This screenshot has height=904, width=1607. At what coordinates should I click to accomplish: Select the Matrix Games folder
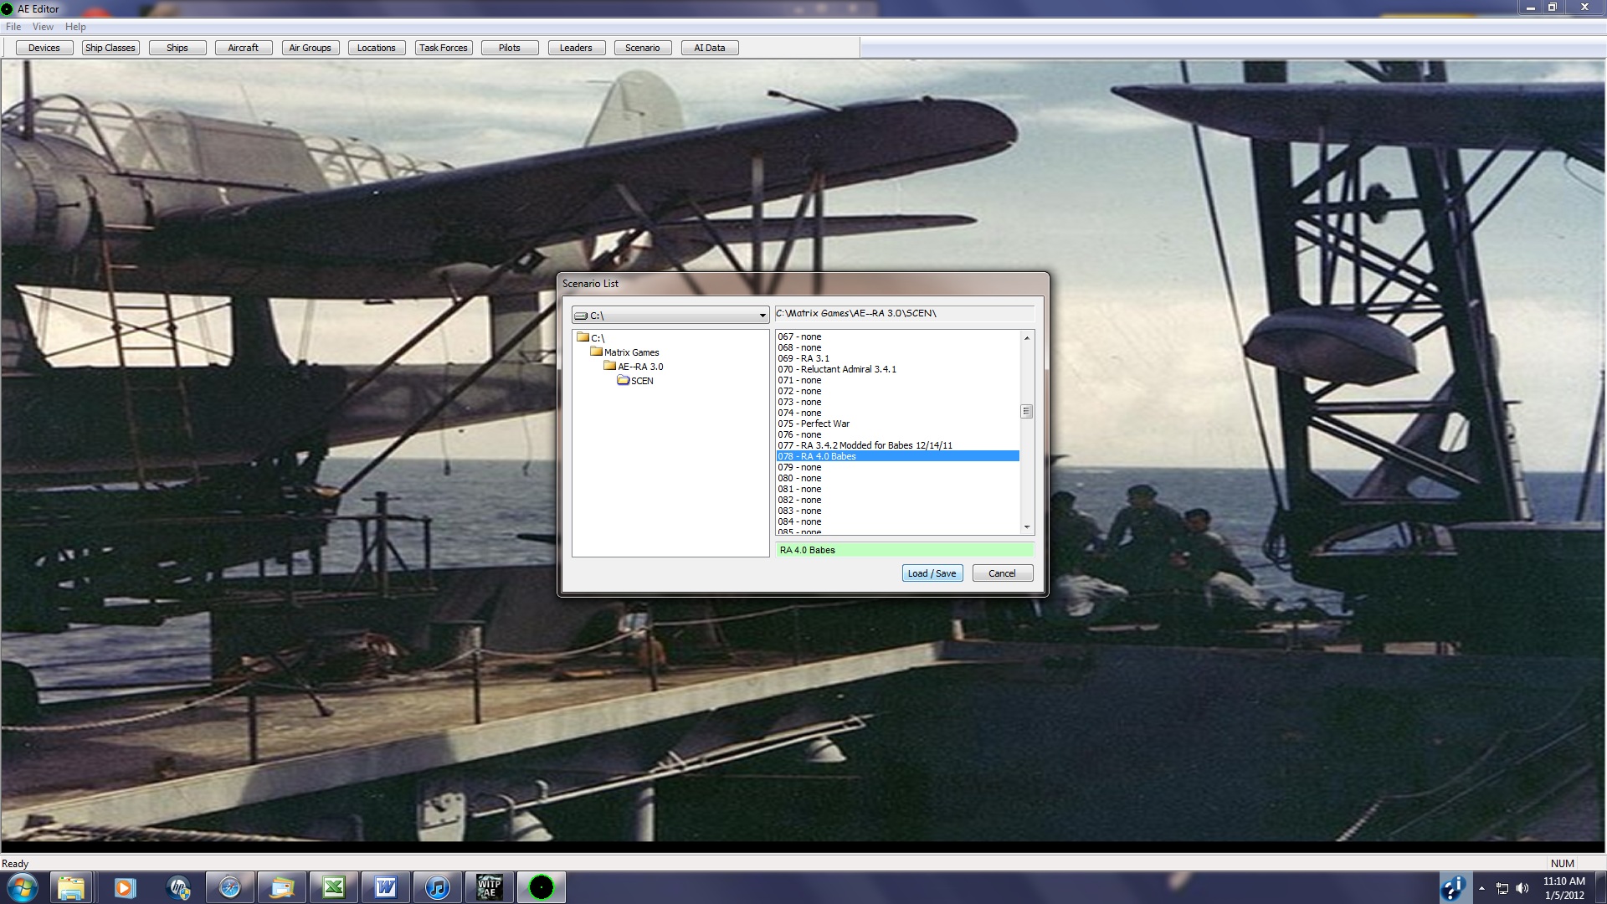pyautogui.click(x=631, y=352)
